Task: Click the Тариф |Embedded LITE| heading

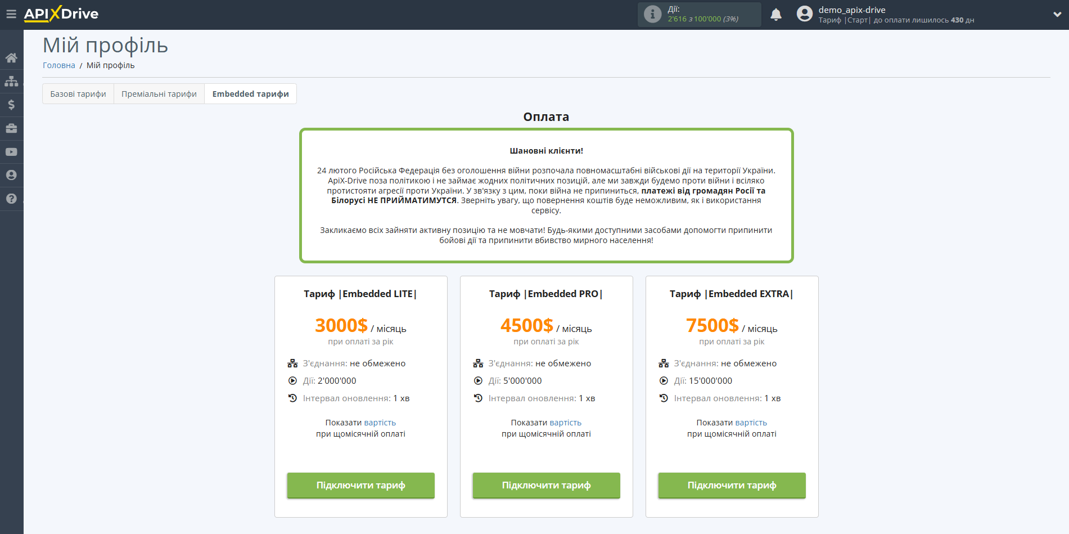Action: pos(360,294)
